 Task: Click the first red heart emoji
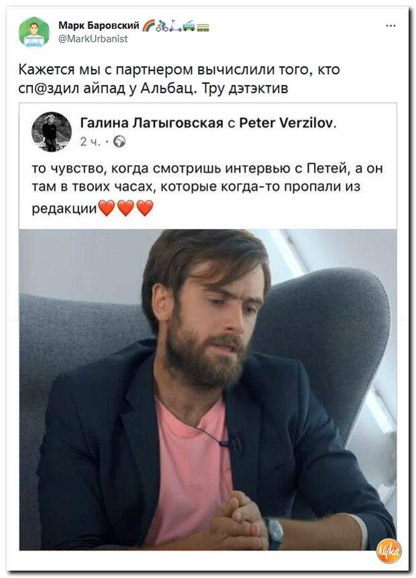coord(107,208)
